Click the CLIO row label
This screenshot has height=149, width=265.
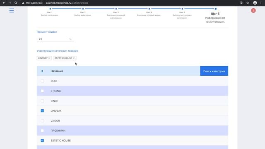click(x=53, y=81)
